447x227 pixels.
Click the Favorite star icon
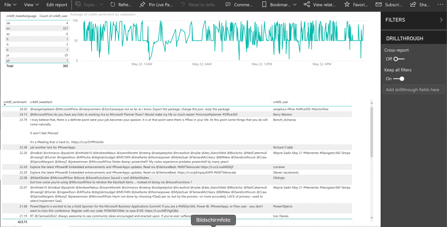coord(347,4)
